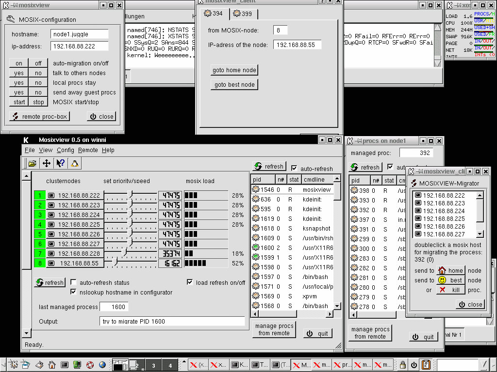Open the lifebuoy help icon in the panel

pyautogui.click(x=90, y=365)
